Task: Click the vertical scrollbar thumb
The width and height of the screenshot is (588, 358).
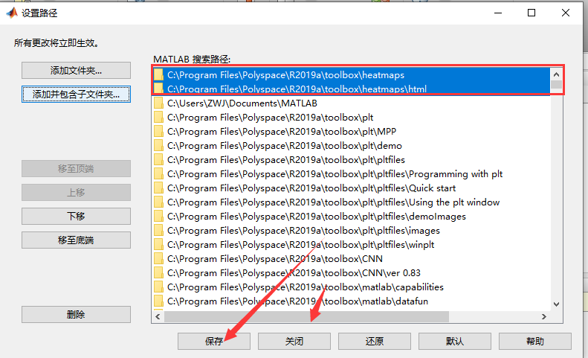Action: tap(556, 85)
